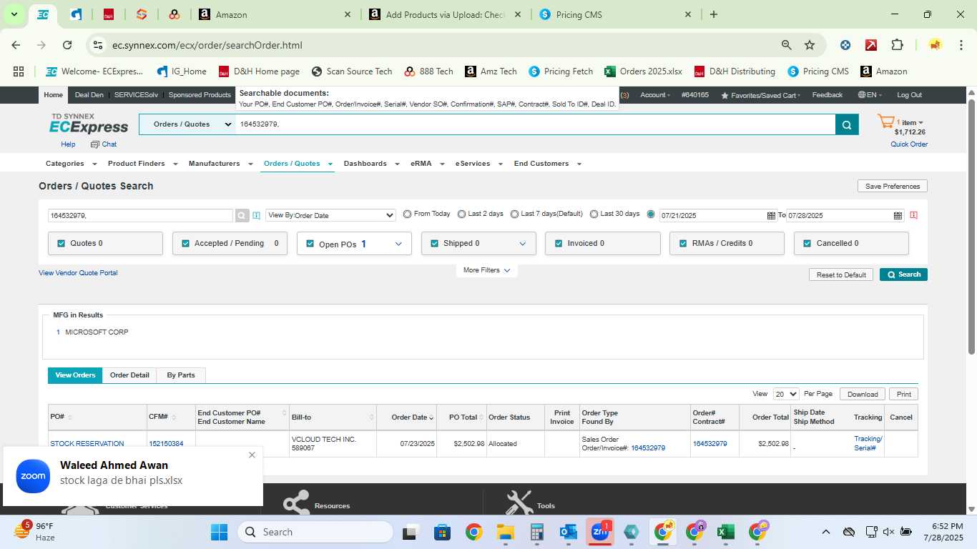Switch to the By Parts tab
The height and width of the screenshot is (549, 977).
pyautogui.click(x=181, y=375)
